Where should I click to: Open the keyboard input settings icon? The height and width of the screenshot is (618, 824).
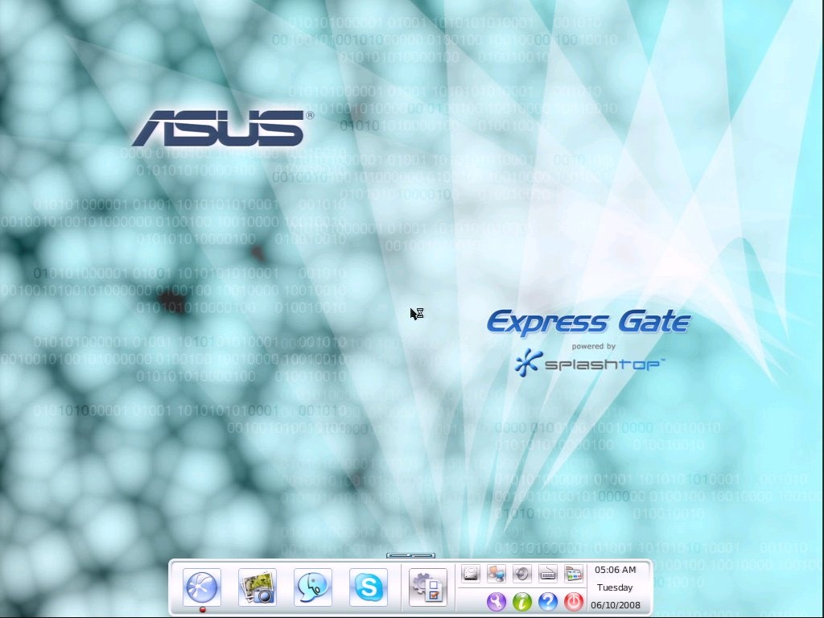pyautogui.click(x=548, y=573)
